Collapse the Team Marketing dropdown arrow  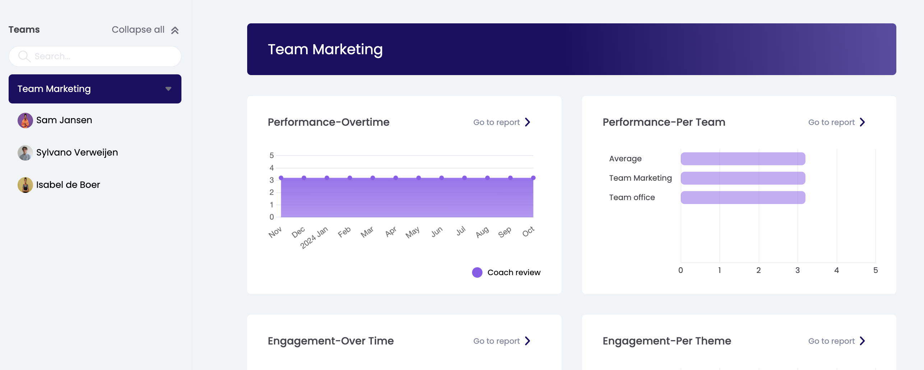pos(168,89)
